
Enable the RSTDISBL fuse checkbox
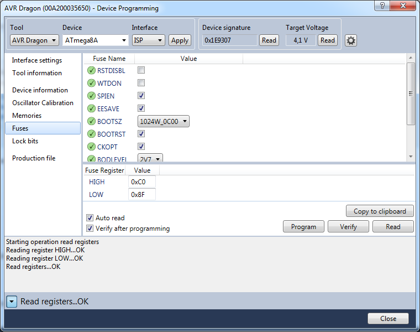point(141,70)
